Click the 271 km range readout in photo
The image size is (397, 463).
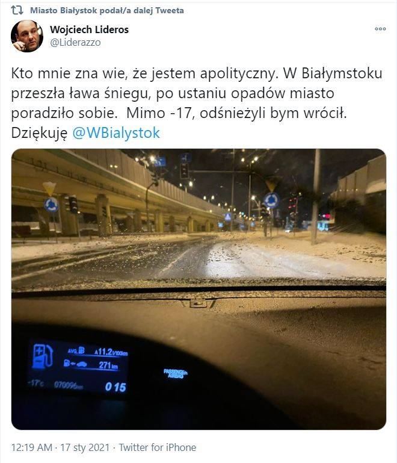click(108, 365)
